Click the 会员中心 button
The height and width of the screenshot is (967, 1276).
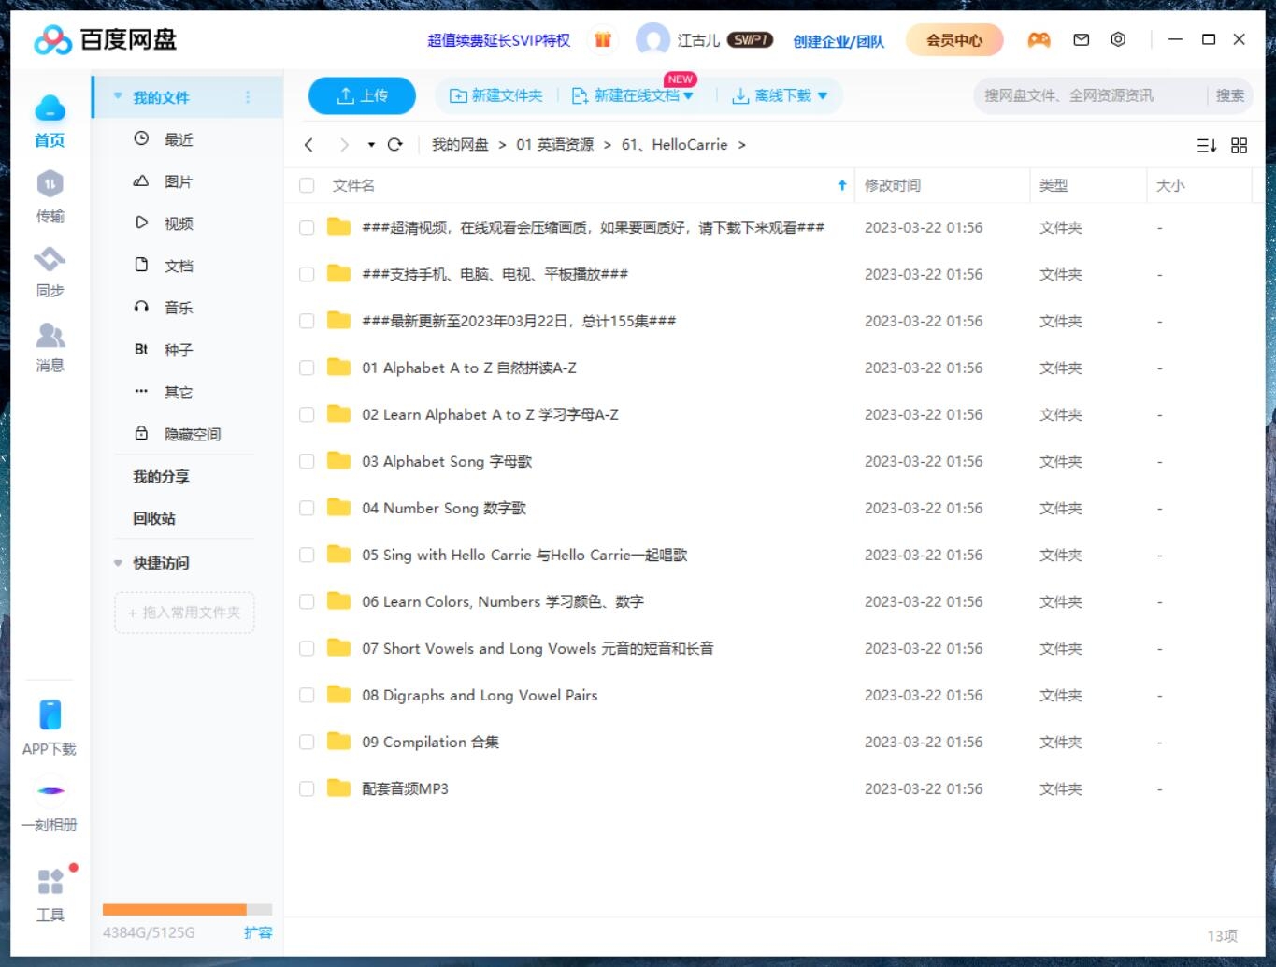click(x=954, y=39)
